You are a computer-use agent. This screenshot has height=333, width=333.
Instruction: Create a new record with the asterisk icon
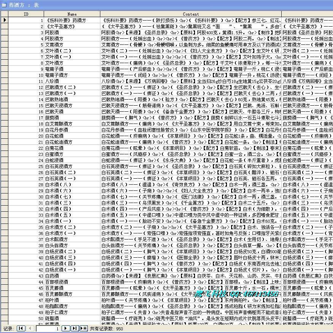coord(84,329)
